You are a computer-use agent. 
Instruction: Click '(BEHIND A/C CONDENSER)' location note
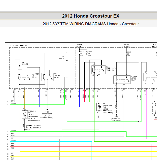pos(108,112)
